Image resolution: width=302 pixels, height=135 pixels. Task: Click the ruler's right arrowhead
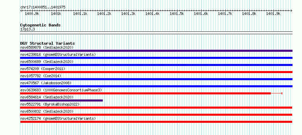[291, 10]
